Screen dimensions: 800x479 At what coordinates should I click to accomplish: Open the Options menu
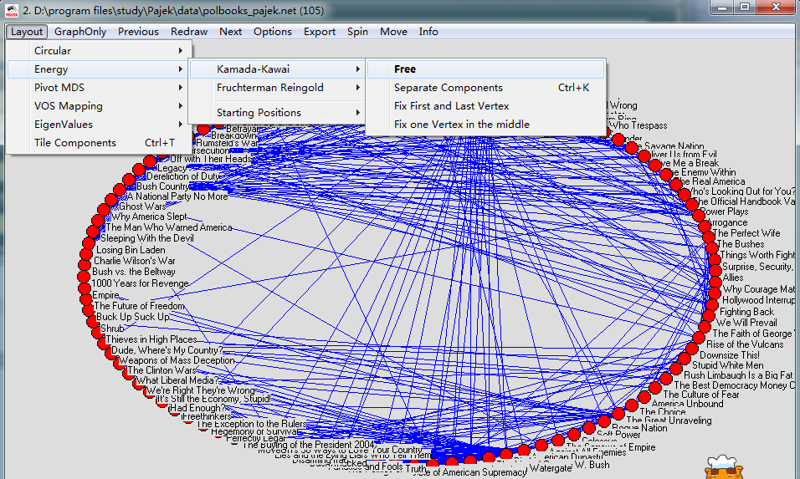pyautogui.click(x=273, y=32)
